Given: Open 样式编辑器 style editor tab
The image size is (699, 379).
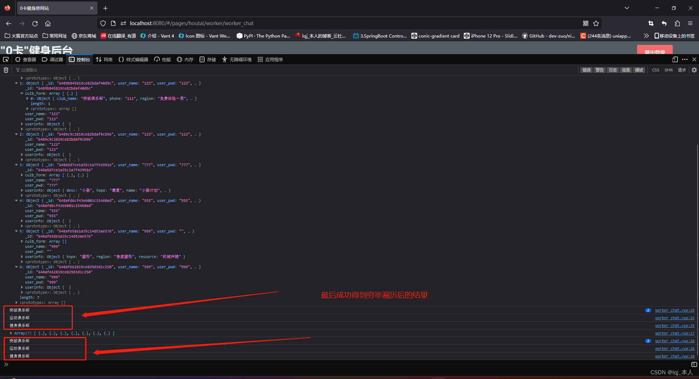Looking at the screenshot, I should point(133,59).
